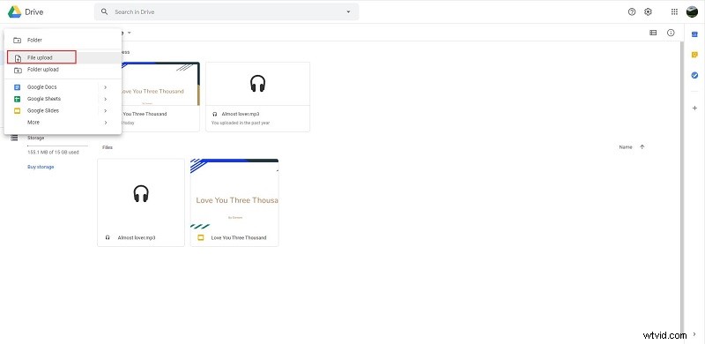
Task: Open the Settings gear icon
Action: [648, 12]
